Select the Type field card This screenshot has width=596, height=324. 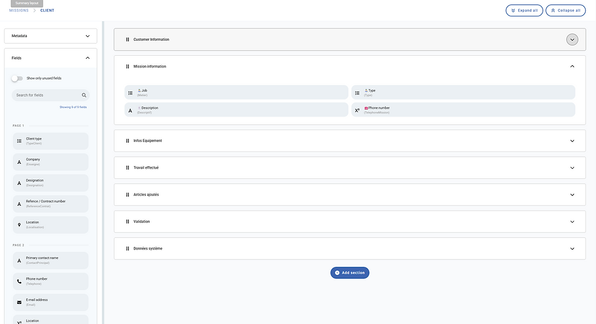coord(463,93)
